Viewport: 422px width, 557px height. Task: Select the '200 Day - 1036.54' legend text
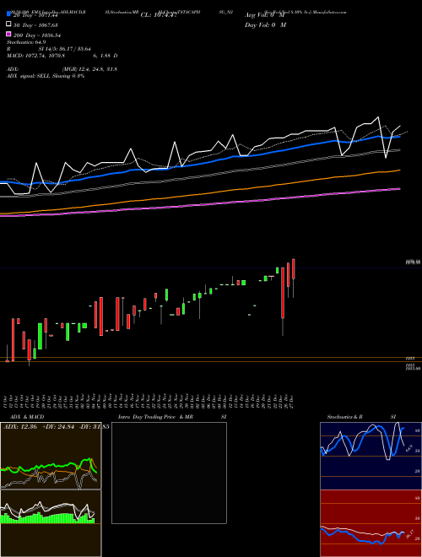click(37, 35)
